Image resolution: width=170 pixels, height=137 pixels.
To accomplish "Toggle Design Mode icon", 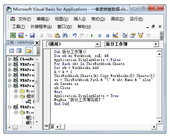I will pos(115,35).
